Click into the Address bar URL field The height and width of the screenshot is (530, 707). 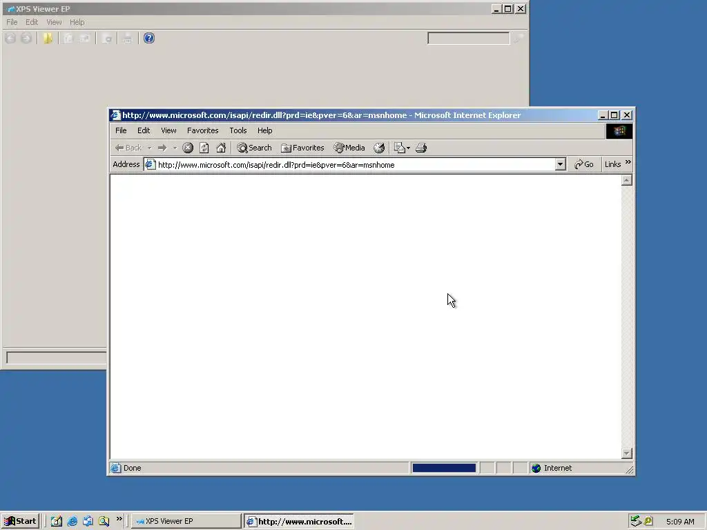click(356, 165)
